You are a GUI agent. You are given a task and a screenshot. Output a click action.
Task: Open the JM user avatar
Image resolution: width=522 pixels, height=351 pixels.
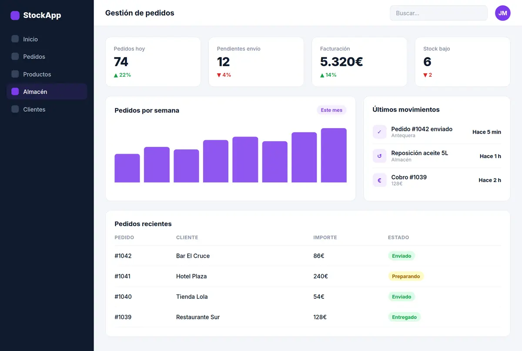502,13
